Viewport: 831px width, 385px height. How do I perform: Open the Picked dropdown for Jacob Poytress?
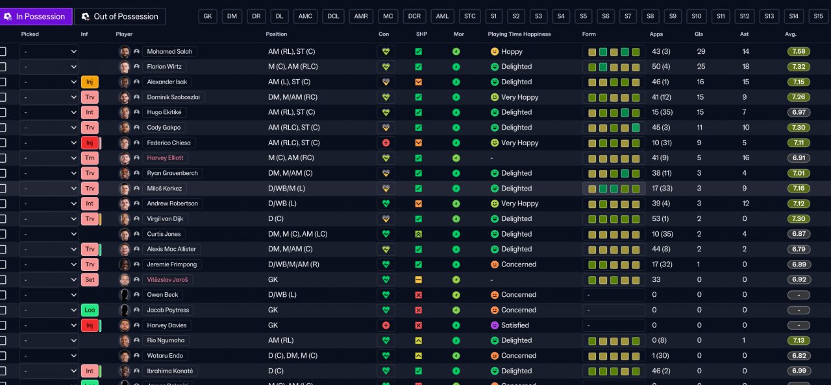(49, 310)
